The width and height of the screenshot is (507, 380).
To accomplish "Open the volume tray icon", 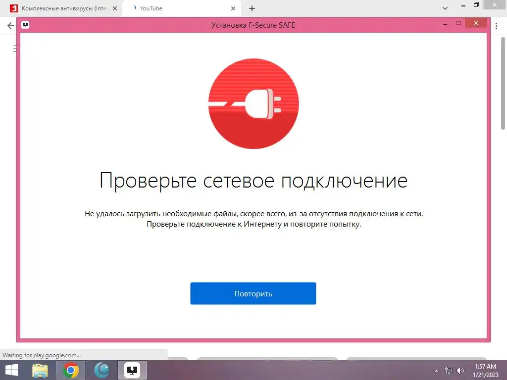I will [x=460, y=371].
